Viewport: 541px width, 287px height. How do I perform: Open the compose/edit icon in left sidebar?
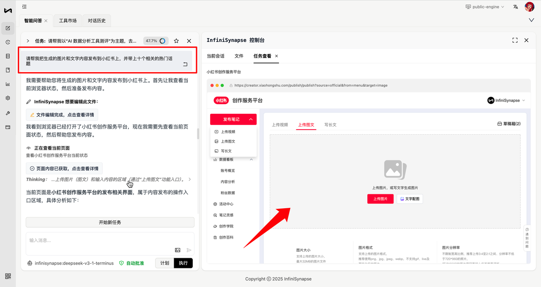(x=8, y=28)
